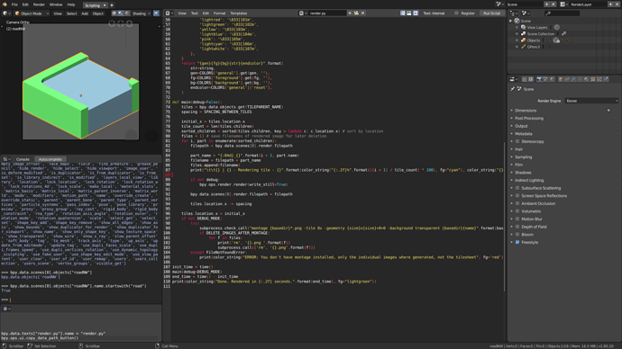Viewport: 622px width, 349px height.
Task: Enable the Bloom checkbox
Action: 517,234
